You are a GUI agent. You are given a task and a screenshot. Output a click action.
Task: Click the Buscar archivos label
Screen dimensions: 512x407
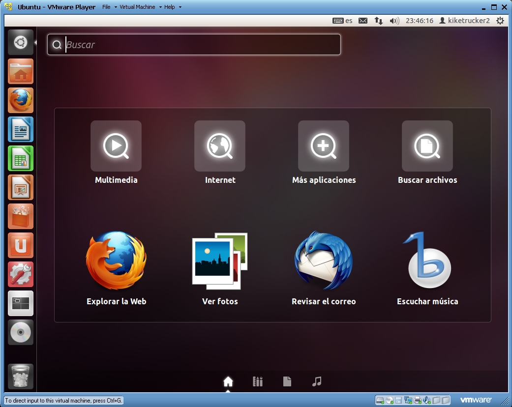tap(427, 180)
